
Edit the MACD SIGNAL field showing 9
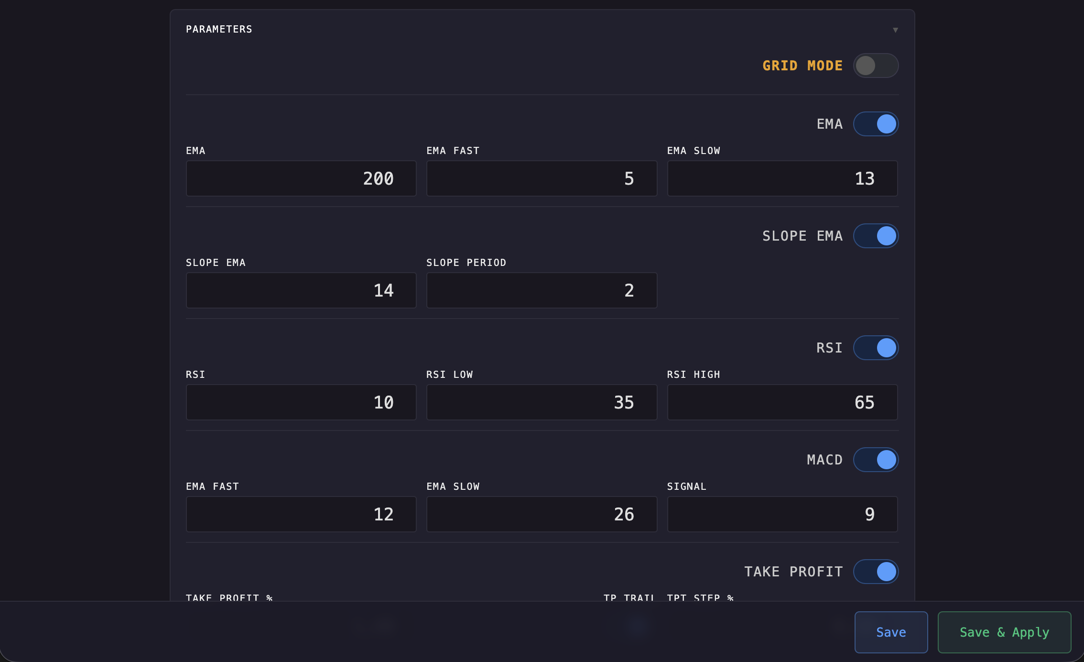[782, 514]
